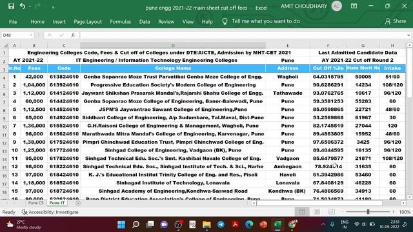413x232 pixels.
Task: Click the formula bar Enter checkmark icon
Action: pos(61,35)
